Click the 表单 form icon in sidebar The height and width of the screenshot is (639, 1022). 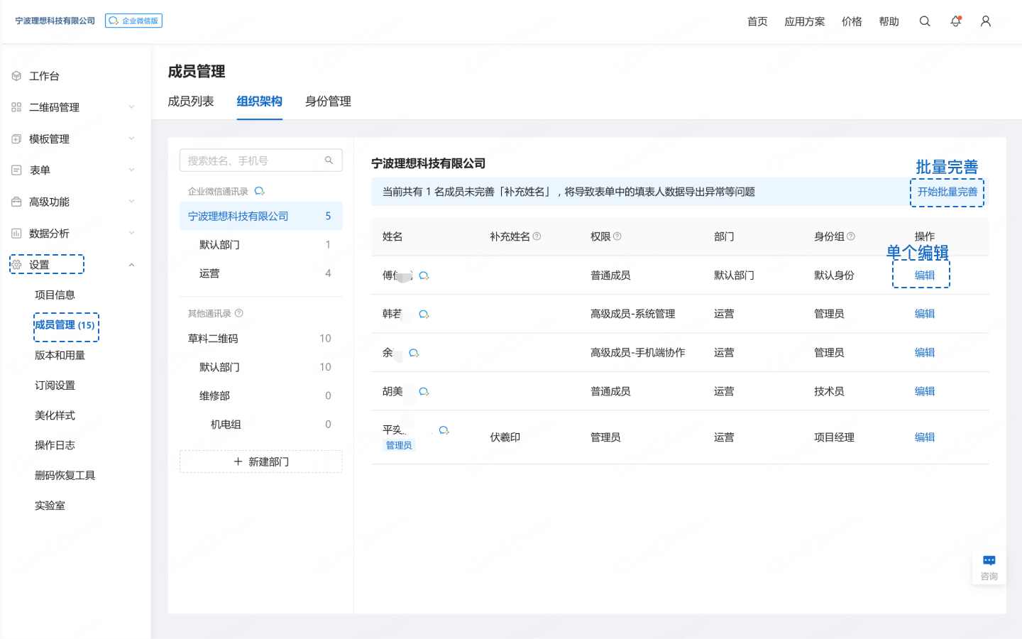tap(16, 170)
